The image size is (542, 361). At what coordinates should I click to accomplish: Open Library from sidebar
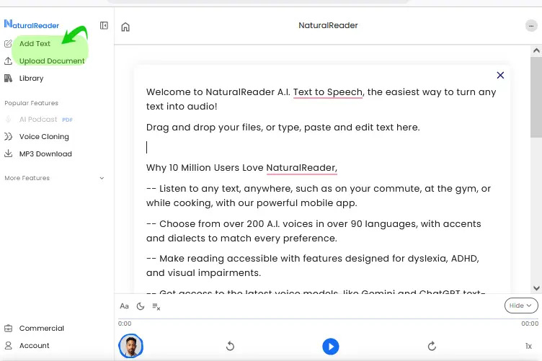[32, 79]
